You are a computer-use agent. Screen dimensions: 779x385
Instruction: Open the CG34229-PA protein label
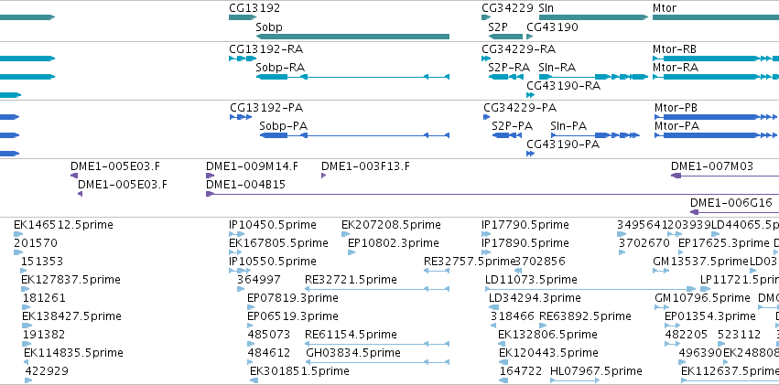(x=520, y=108)
